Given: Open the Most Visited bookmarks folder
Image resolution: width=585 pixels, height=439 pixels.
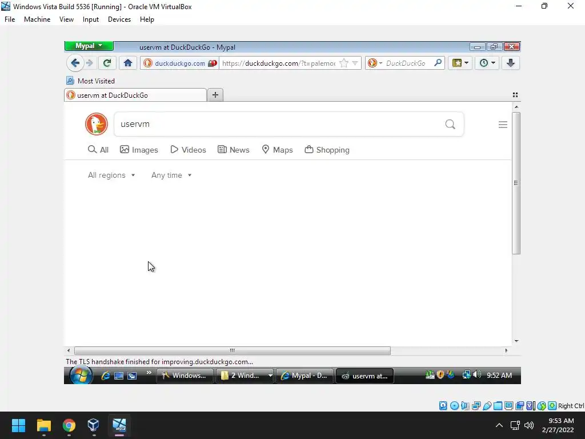Looking at the screenshot, I should pos(90,81).
